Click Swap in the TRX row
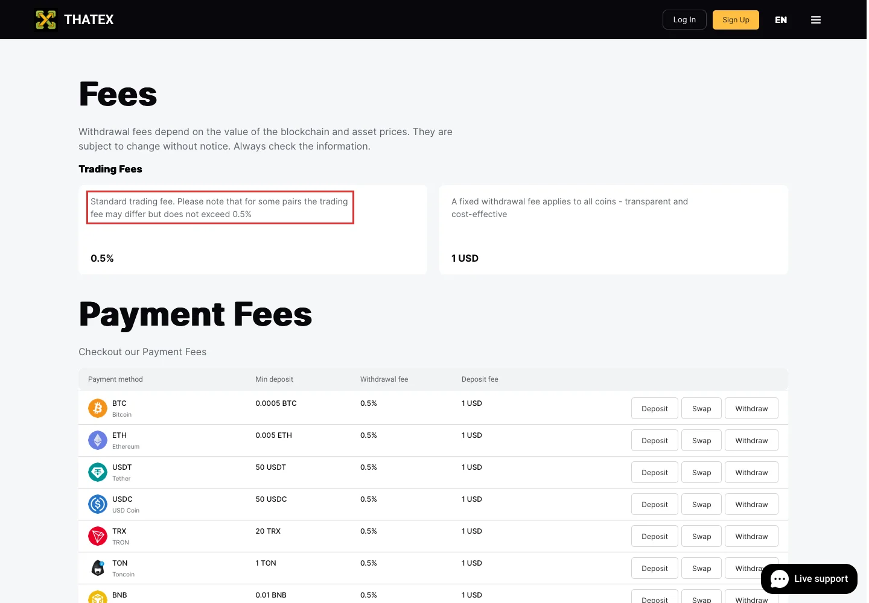The width and height of the screenshot is (869, 603). click(x=701, y=536)
